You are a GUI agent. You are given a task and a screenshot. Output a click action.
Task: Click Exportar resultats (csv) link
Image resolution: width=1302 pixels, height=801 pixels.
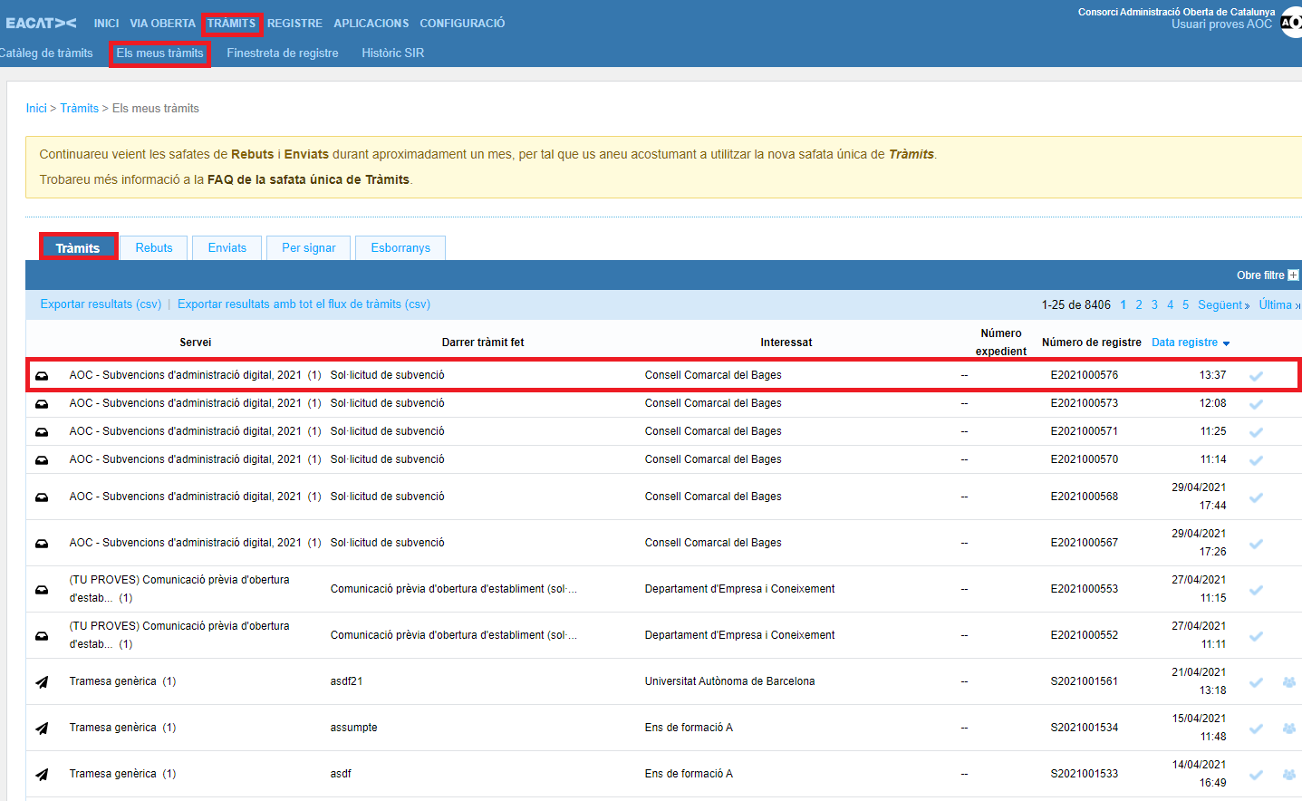pyautogui.click(x=101, y=304)
